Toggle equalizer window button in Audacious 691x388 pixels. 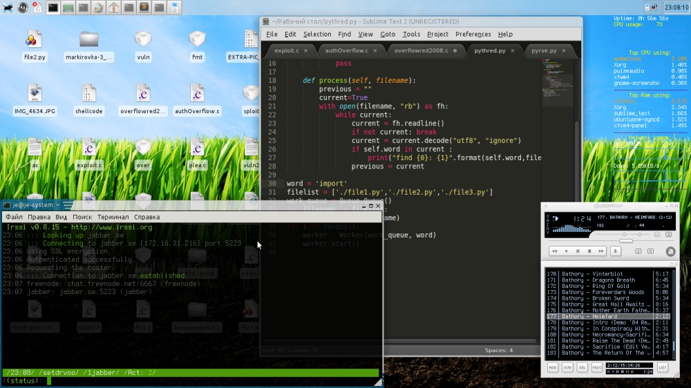tap(657, 235)
